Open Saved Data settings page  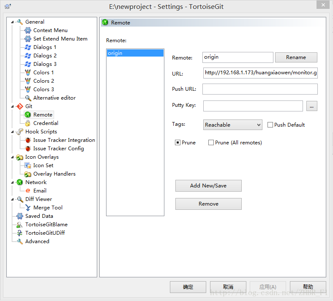coord(39,216)
